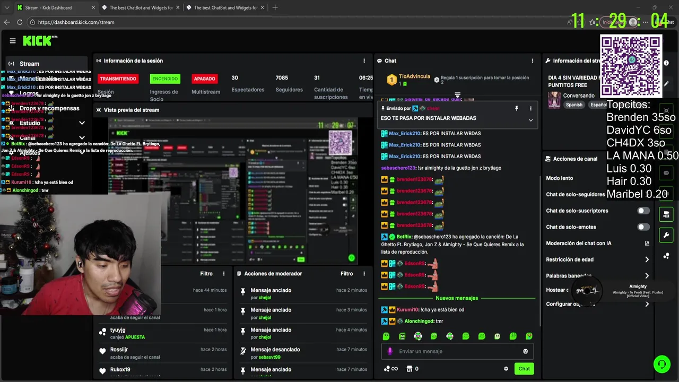Viewport: 679px width, 382px height.
Task: Open browser tab search dropdown
Action: [x=6, y=7]
